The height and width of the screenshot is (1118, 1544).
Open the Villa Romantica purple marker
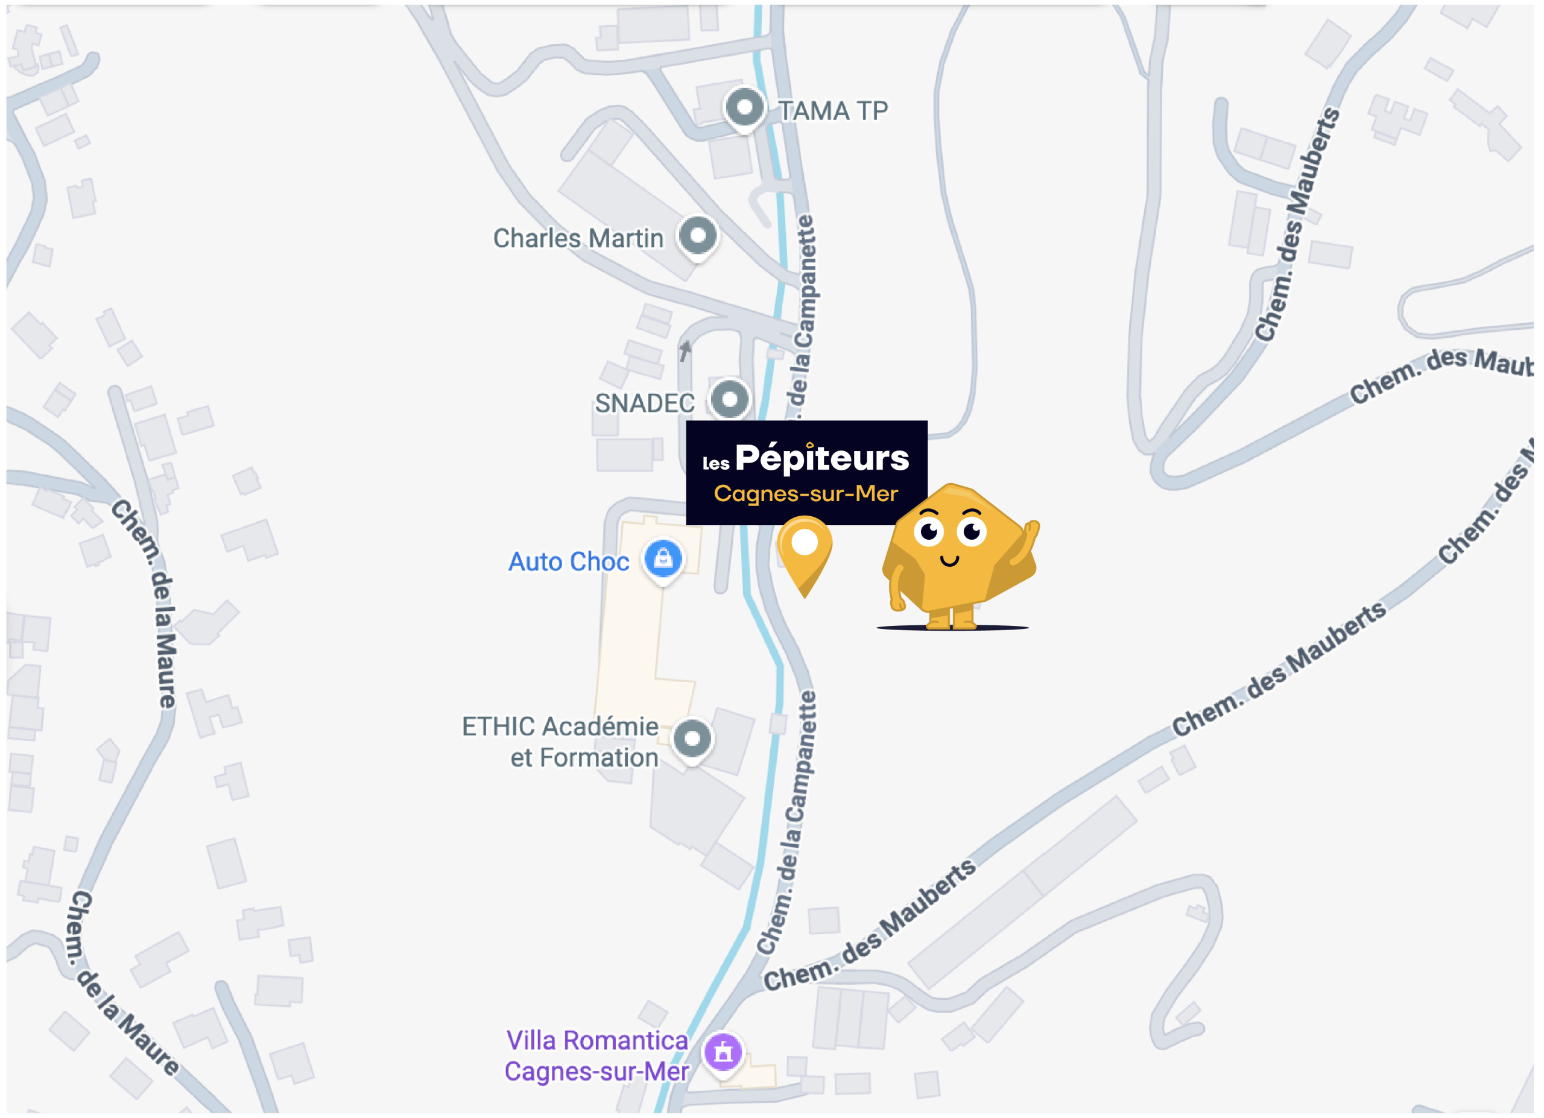723,1054
